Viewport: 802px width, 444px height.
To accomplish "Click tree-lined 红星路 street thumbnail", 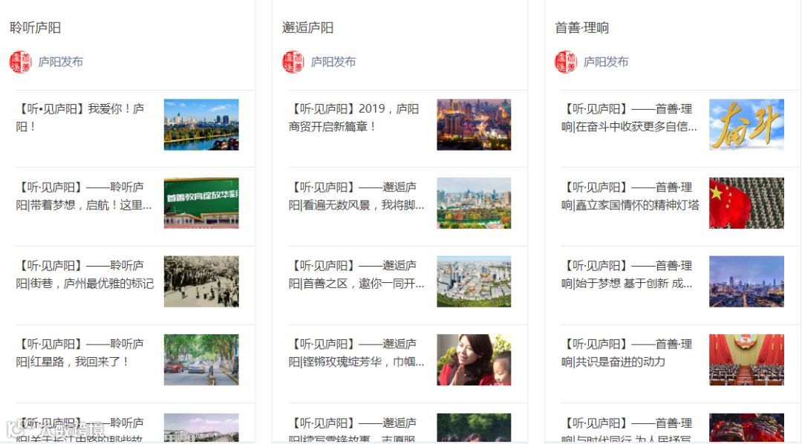I will point(201,359).
